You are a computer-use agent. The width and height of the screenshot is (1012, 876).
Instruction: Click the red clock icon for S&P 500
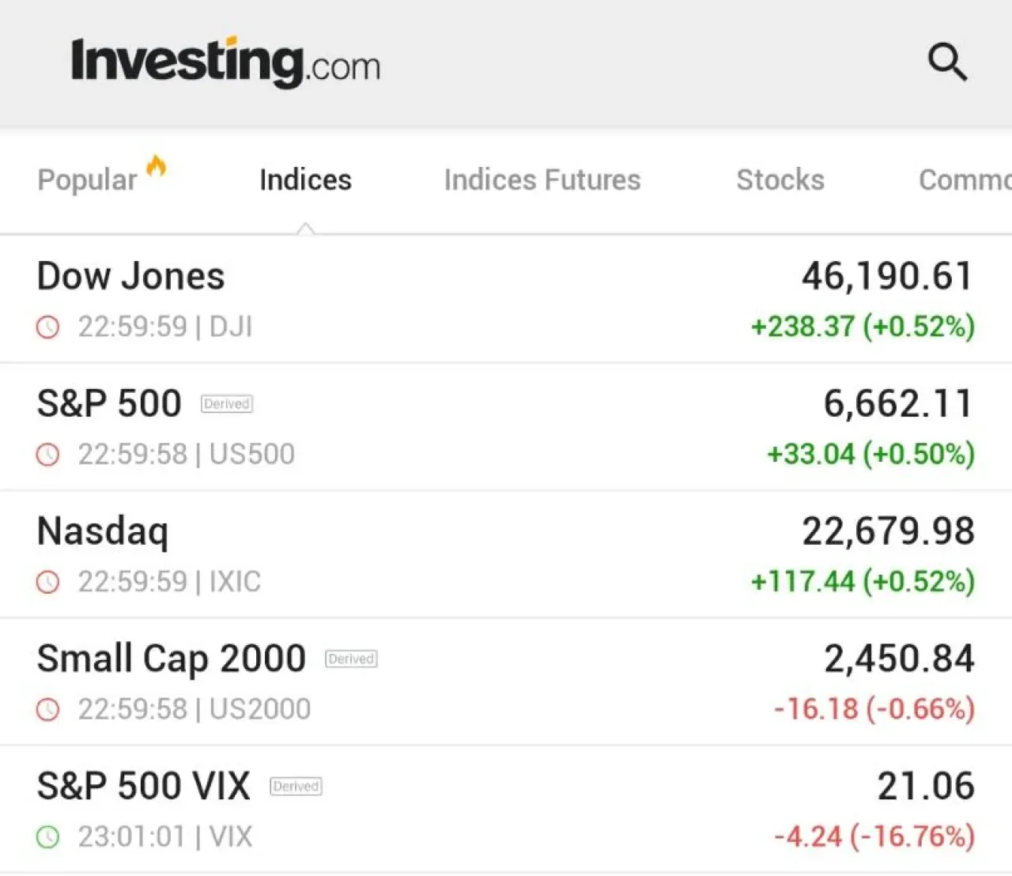tap(48, 455)
